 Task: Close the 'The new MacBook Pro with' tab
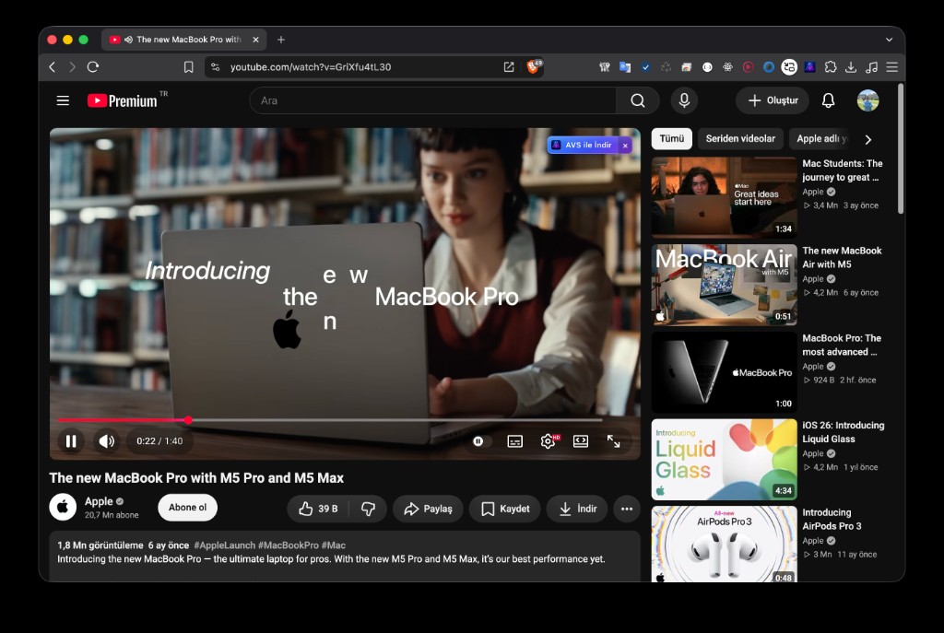[x=256, y=40]
